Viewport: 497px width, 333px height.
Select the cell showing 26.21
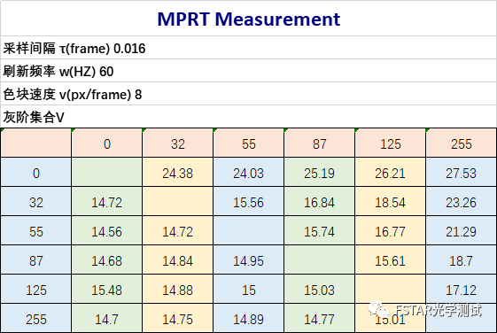click(391, 173)
